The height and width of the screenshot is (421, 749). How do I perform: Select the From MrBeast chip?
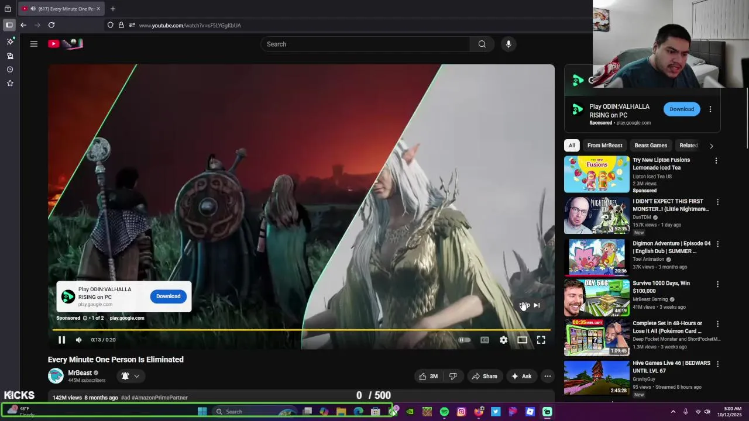[604, 146]
